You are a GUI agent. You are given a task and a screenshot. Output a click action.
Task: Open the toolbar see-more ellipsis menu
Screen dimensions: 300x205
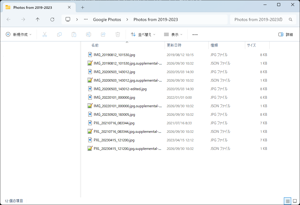click(195, 34)
